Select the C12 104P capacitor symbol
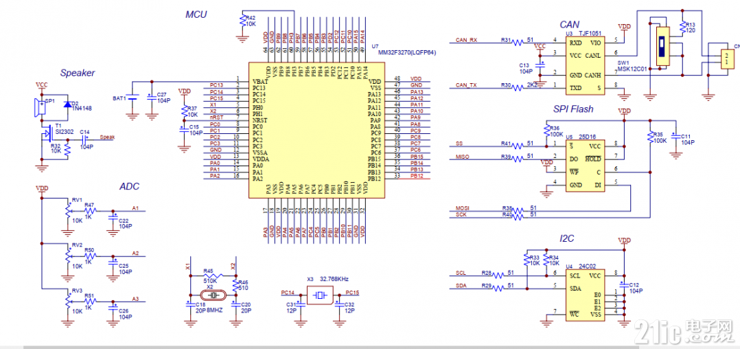Viewport: 740px width, 349px height. (624, 286)
